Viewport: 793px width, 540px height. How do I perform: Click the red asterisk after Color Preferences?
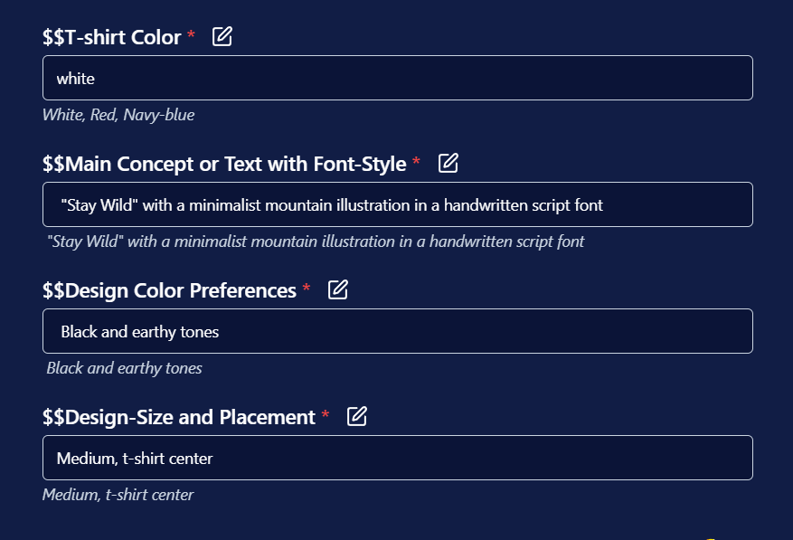(x=306, y=288)
